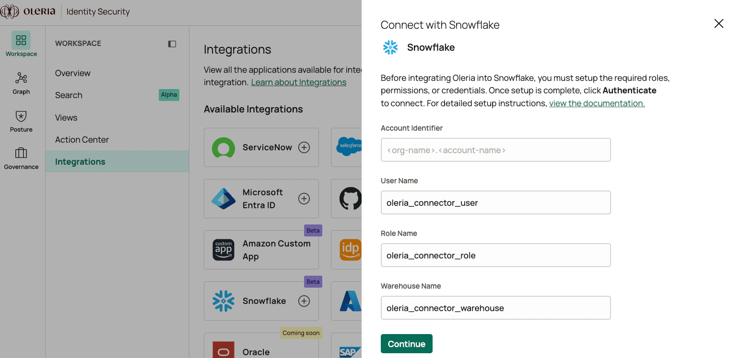Screen dimensions: 729x358
Task: Click the Beta badge on Amazon Custom App
Action: (313, 230)
